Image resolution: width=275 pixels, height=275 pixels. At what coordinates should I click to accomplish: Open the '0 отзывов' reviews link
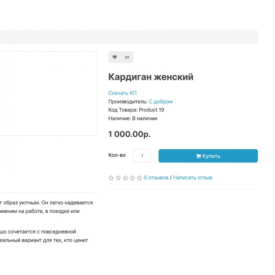click(156, 178)
